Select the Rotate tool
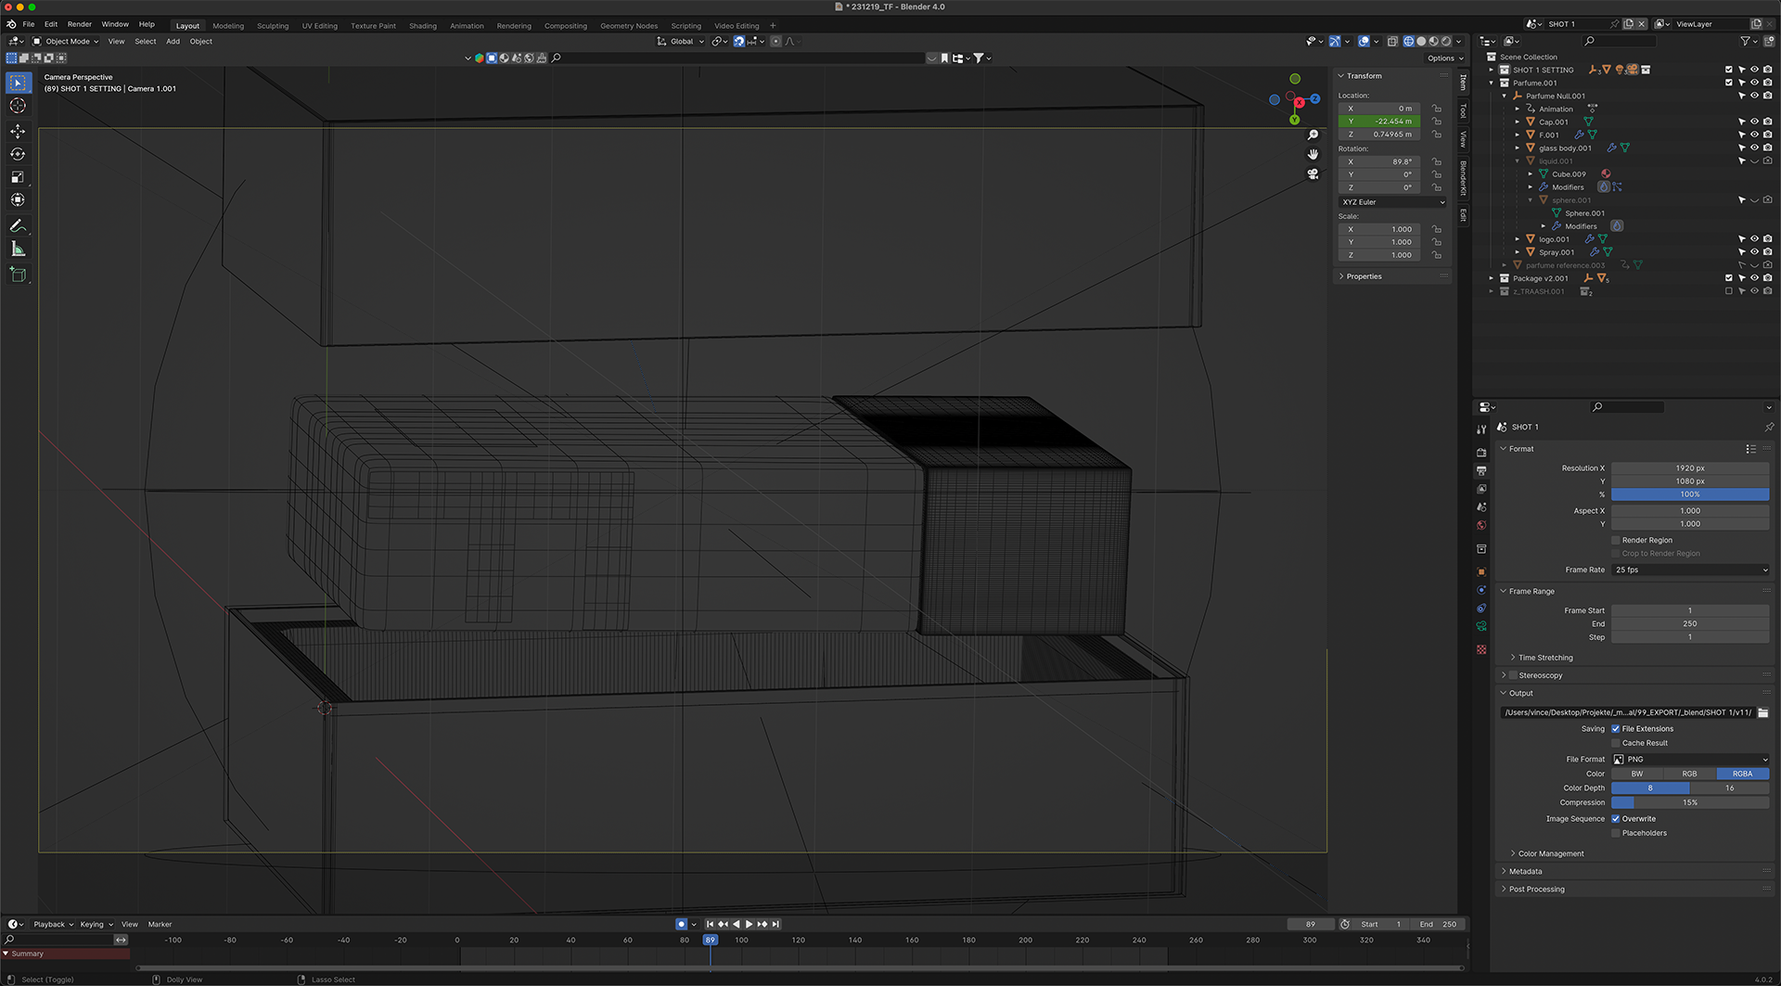Screen dimensions: 1781x986 coord(18,154)
